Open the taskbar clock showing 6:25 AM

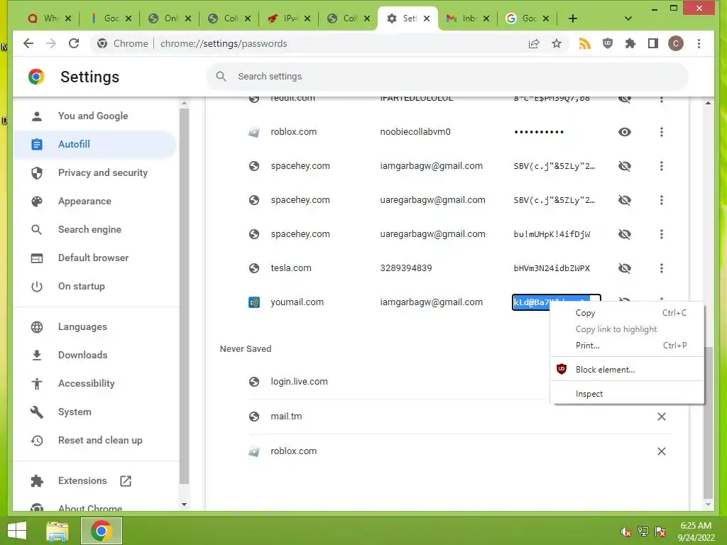[x=696, y=532]
